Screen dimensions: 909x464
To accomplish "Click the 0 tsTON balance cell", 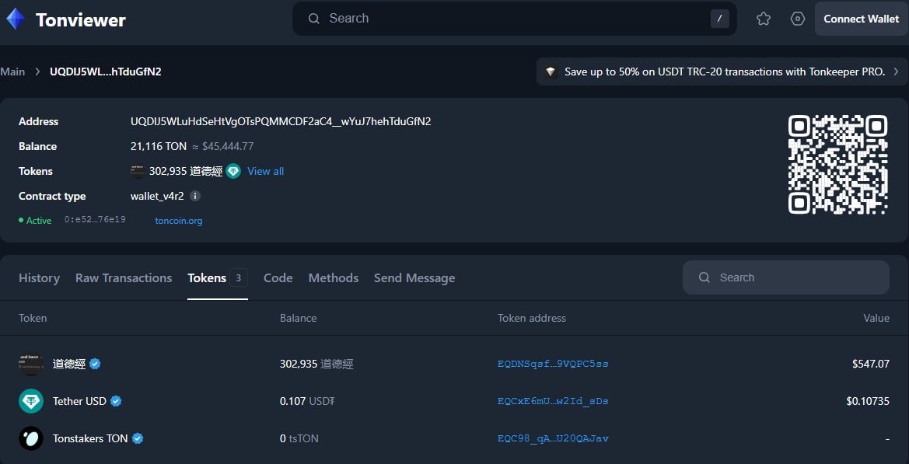I will point(299,438).
